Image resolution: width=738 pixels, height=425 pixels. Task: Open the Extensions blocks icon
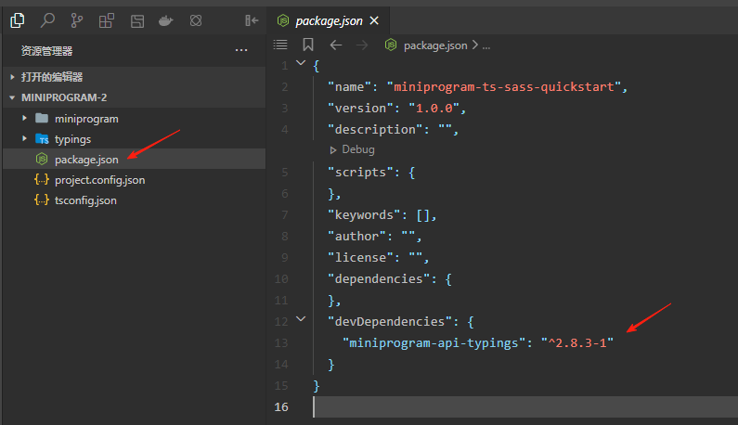click(x=107, y=20)
